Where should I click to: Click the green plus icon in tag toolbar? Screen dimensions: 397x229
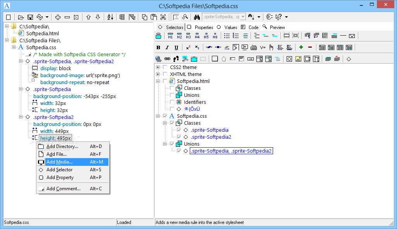click(x=301, y=47)
